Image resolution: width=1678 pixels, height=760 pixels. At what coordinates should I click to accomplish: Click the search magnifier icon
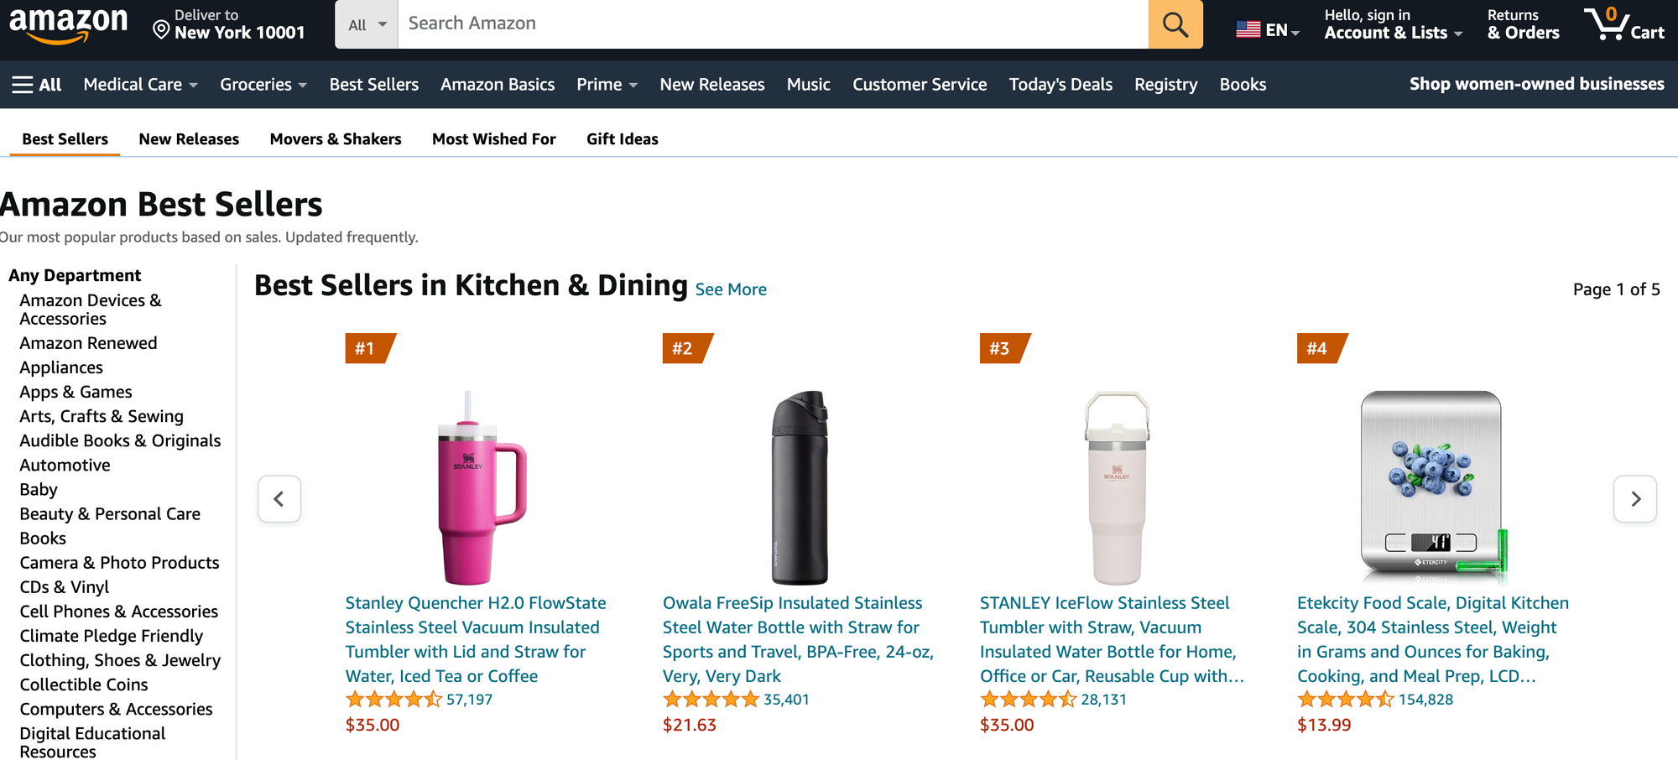click(1174, 24)
